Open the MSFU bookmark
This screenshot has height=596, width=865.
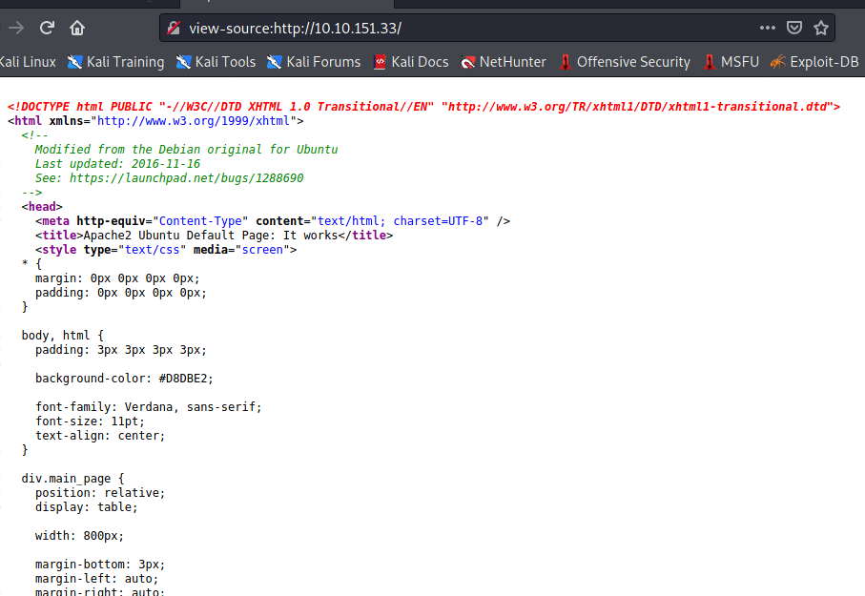click(x=731, y=62)
